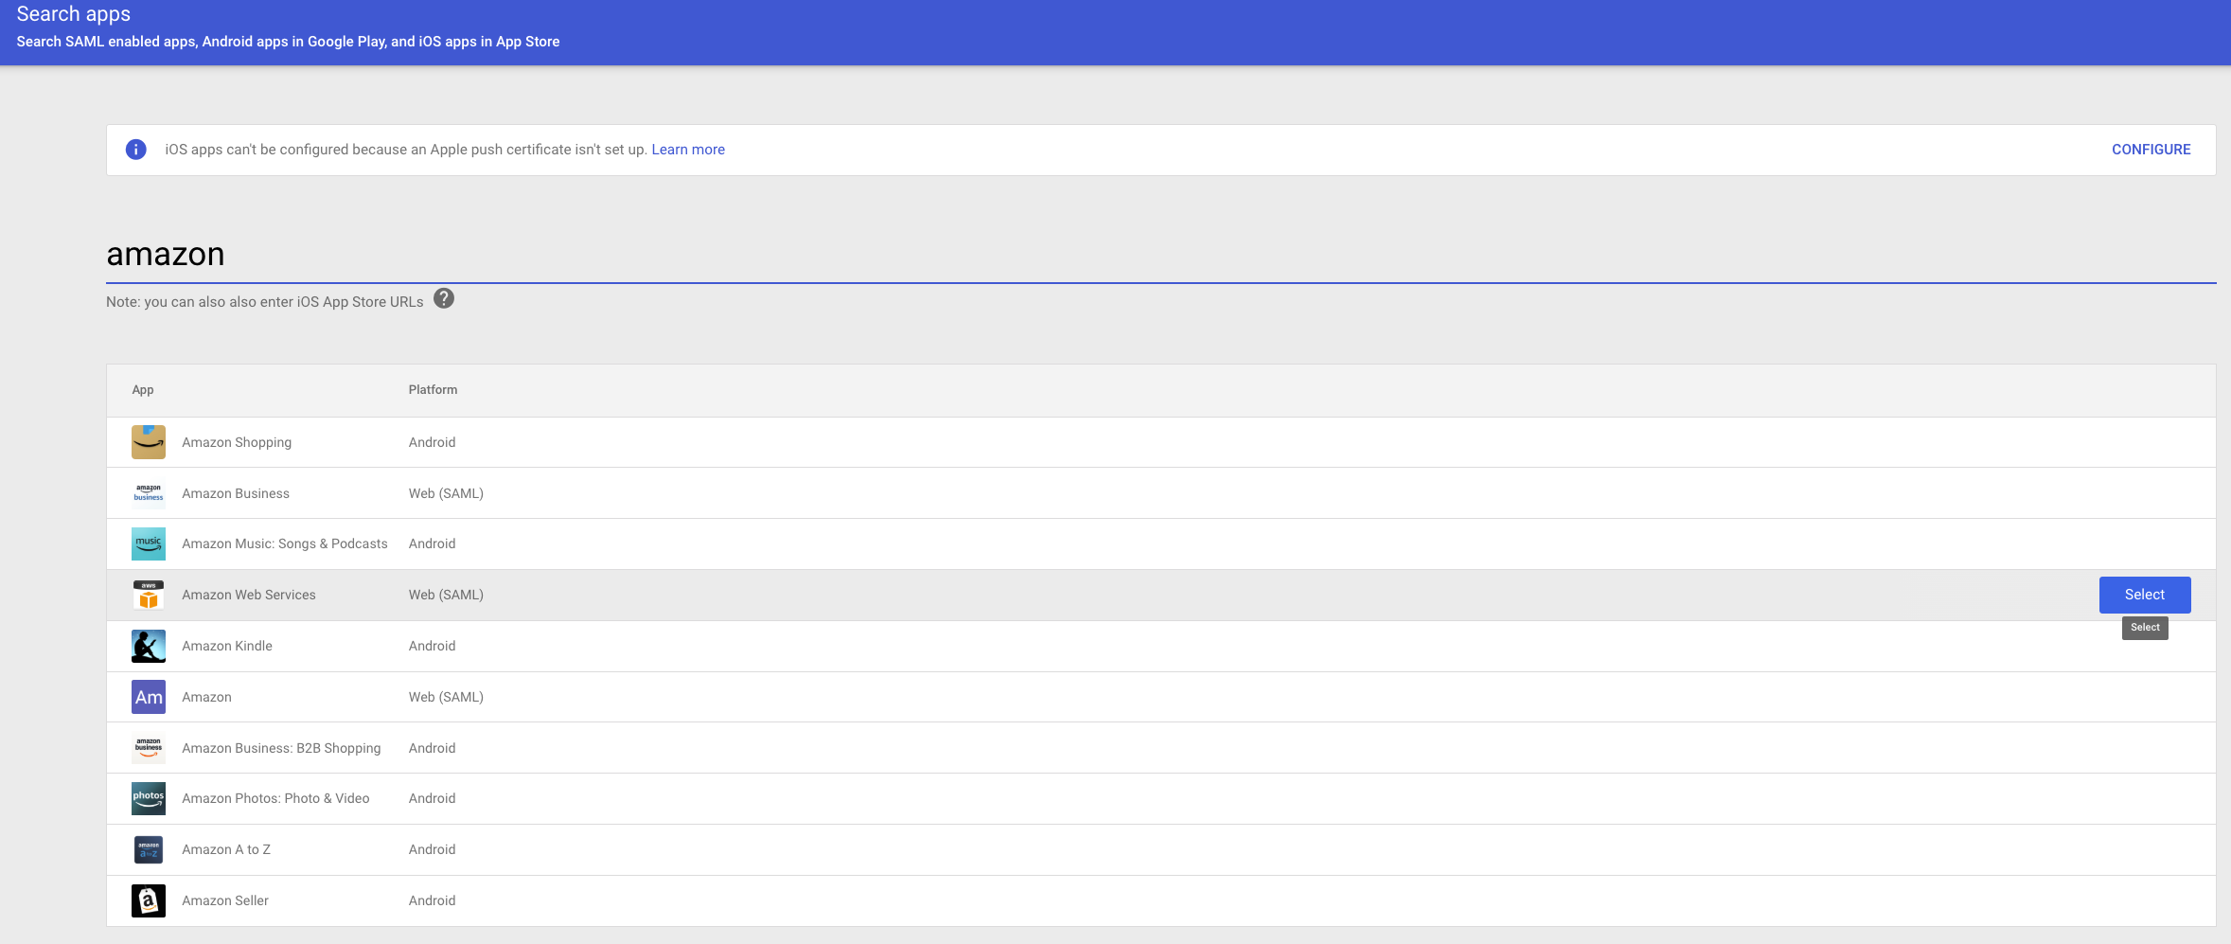Click the Amazon Web Services AWS icon
The image size is (2231, 944).
coord(149,595)
